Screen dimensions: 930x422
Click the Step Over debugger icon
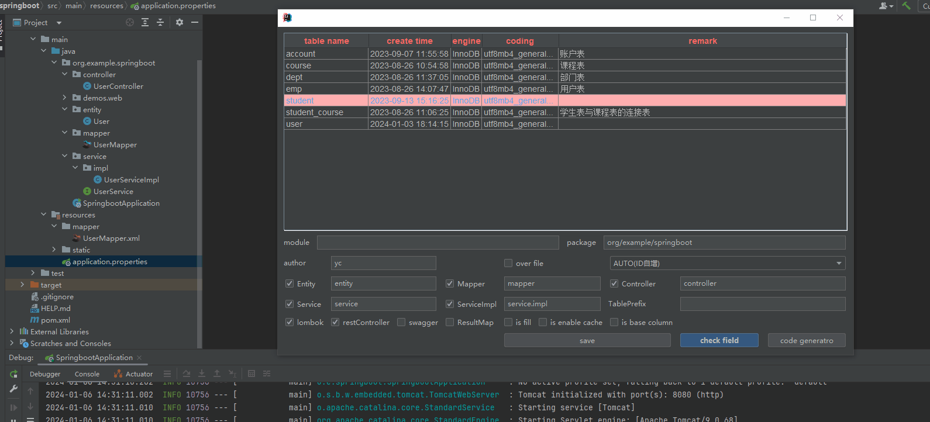[x=187, y=374]
